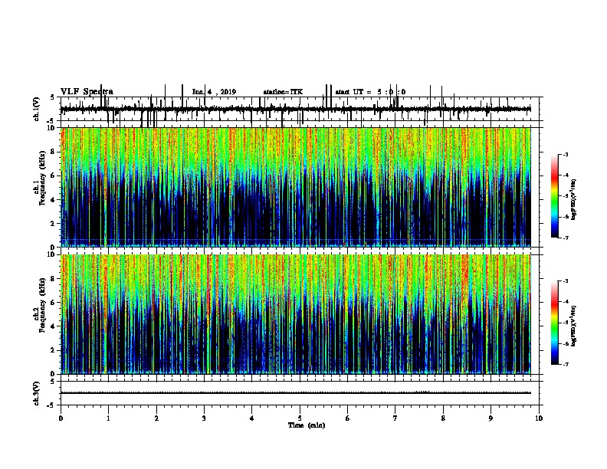
Task: Click the "-3" label on ch.1 color bar
Action: tap(565, 154)
